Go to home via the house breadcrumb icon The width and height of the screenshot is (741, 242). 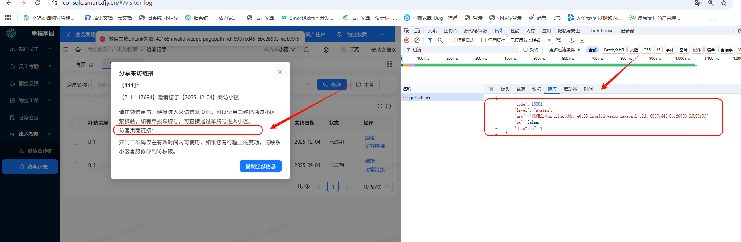78,50
